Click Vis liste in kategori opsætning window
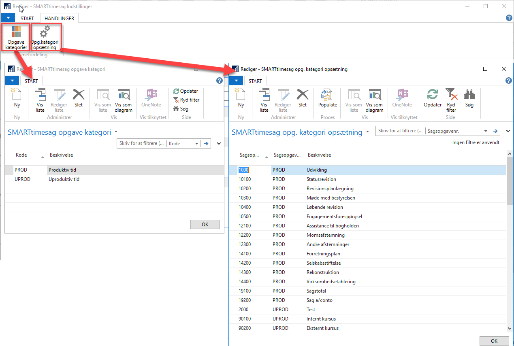This screenshot has width=514, height=346. tap(264, 100)
